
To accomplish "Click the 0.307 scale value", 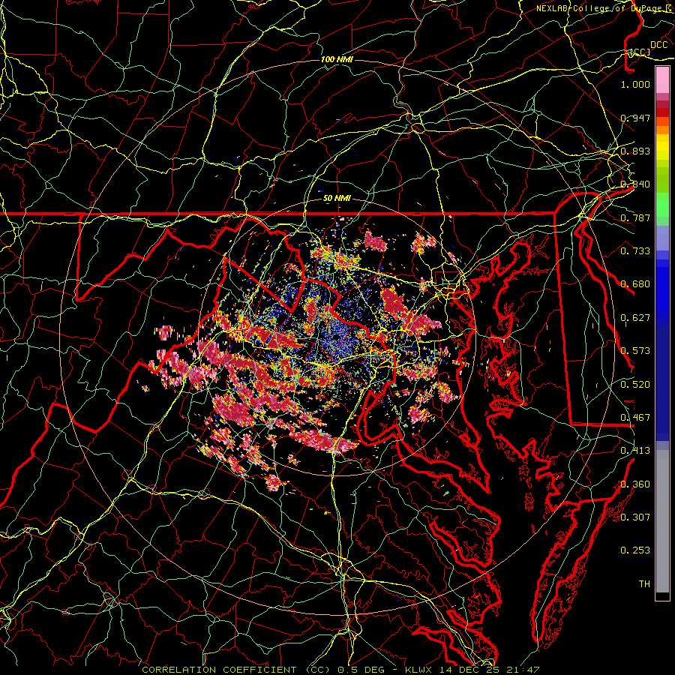I will click(x=635, y=517).
